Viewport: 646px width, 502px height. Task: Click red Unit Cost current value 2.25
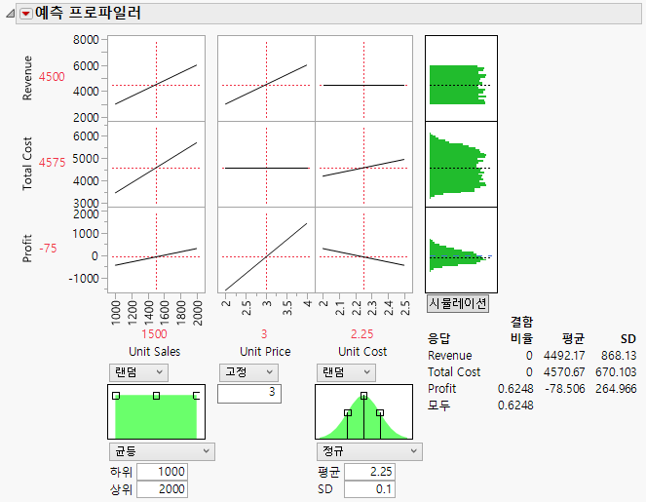pyautogui.click(x=362, y=334)
